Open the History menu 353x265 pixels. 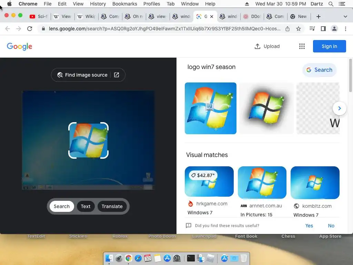(x=98, y=4)
